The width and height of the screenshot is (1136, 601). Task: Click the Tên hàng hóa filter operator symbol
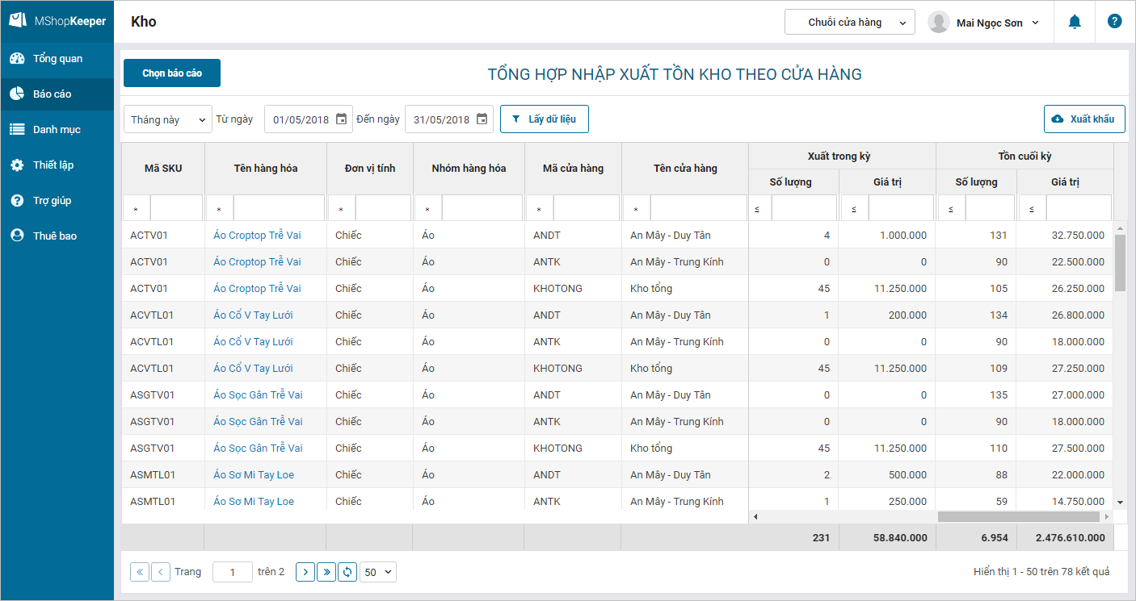(219, 208)
